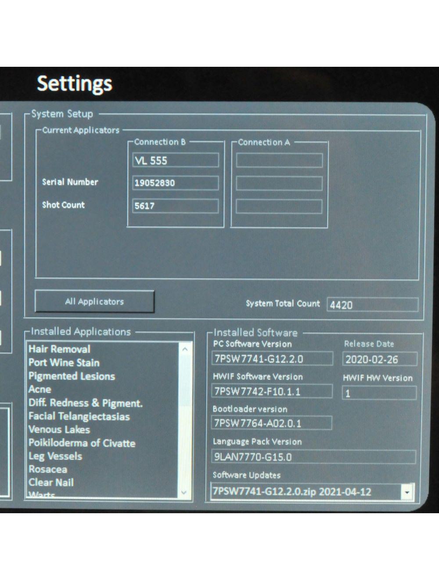The height and width of the screenshot is (580, 439).
Task: Pick Diff. Redness & Pigment. entry
Action: pos(85,403)
